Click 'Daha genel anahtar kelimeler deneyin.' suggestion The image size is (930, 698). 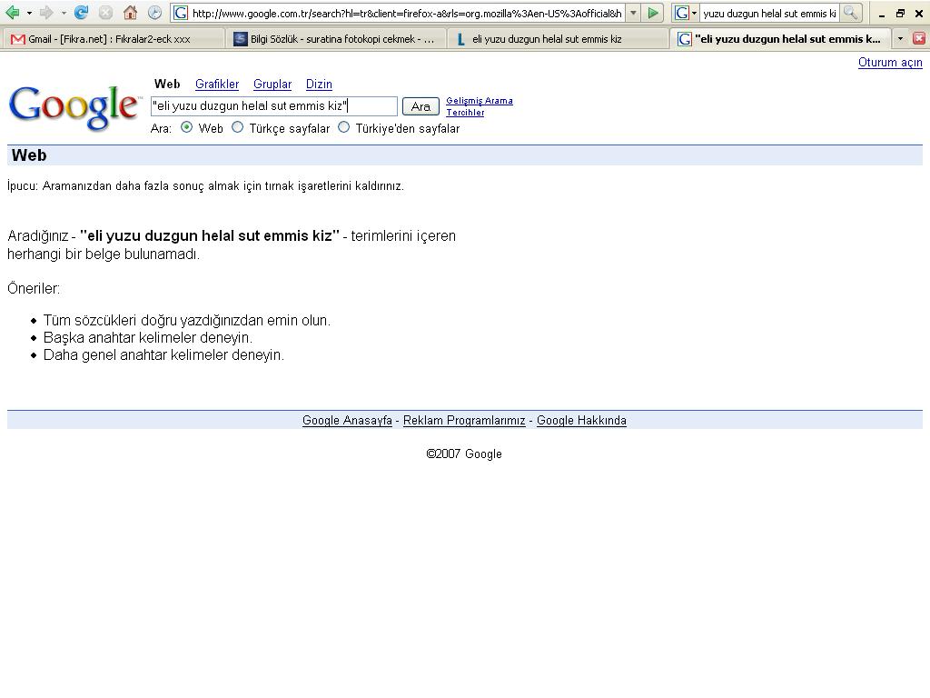point(163,355)
